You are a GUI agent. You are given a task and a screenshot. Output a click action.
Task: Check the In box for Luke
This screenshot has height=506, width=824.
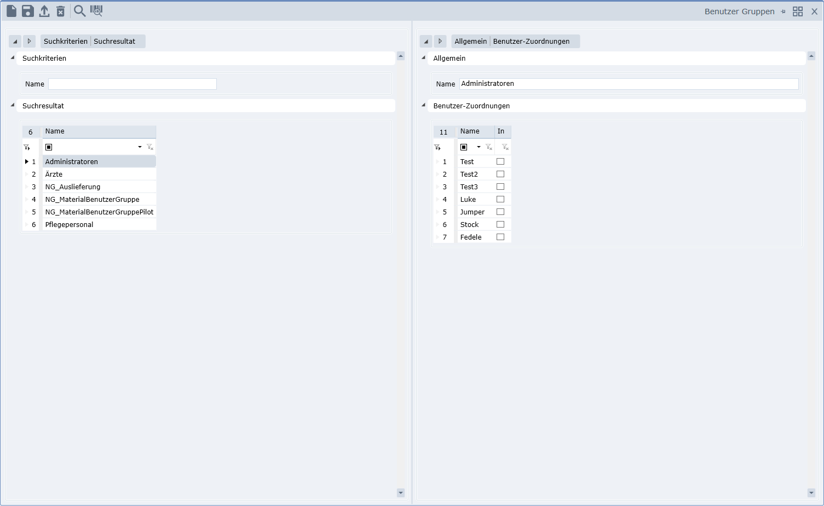click(500, 199)
